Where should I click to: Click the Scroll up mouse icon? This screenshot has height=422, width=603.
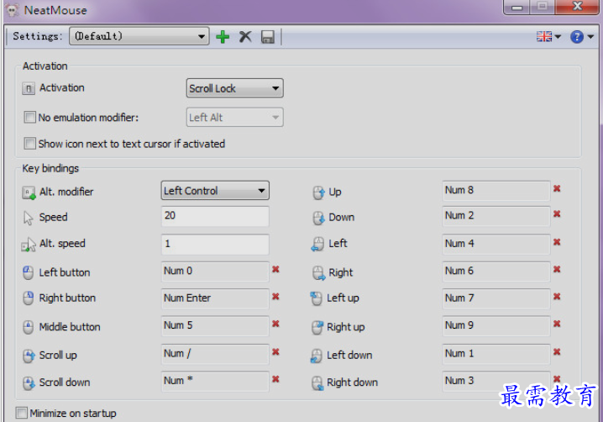(x=29, y=356)
